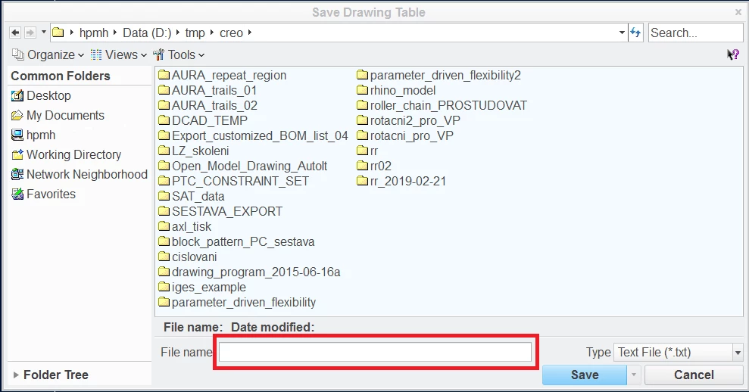Select DCAD_TEMP folder
Screen dimensions: 749x392
click(x=203, y=120)
